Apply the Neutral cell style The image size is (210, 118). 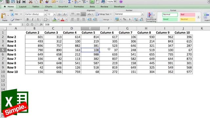(x=187, y=19)
